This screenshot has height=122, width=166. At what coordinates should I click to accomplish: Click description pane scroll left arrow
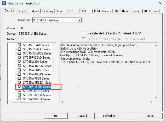click(62, 102)
